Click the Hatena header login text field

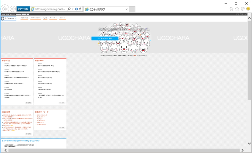coord(19,14)
